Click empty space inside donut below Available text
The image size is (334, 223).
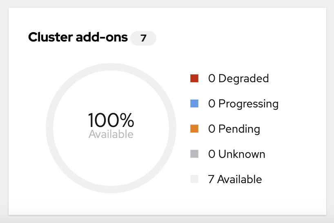(111, 163)
